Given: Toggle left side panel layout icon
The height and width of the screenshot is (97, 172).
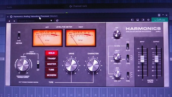Looking at the screenshot, I should point(132,20).
